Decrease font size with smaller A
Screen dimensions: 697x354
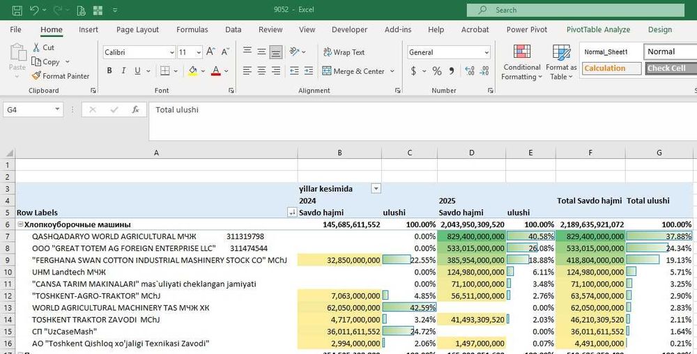(225, 52)
